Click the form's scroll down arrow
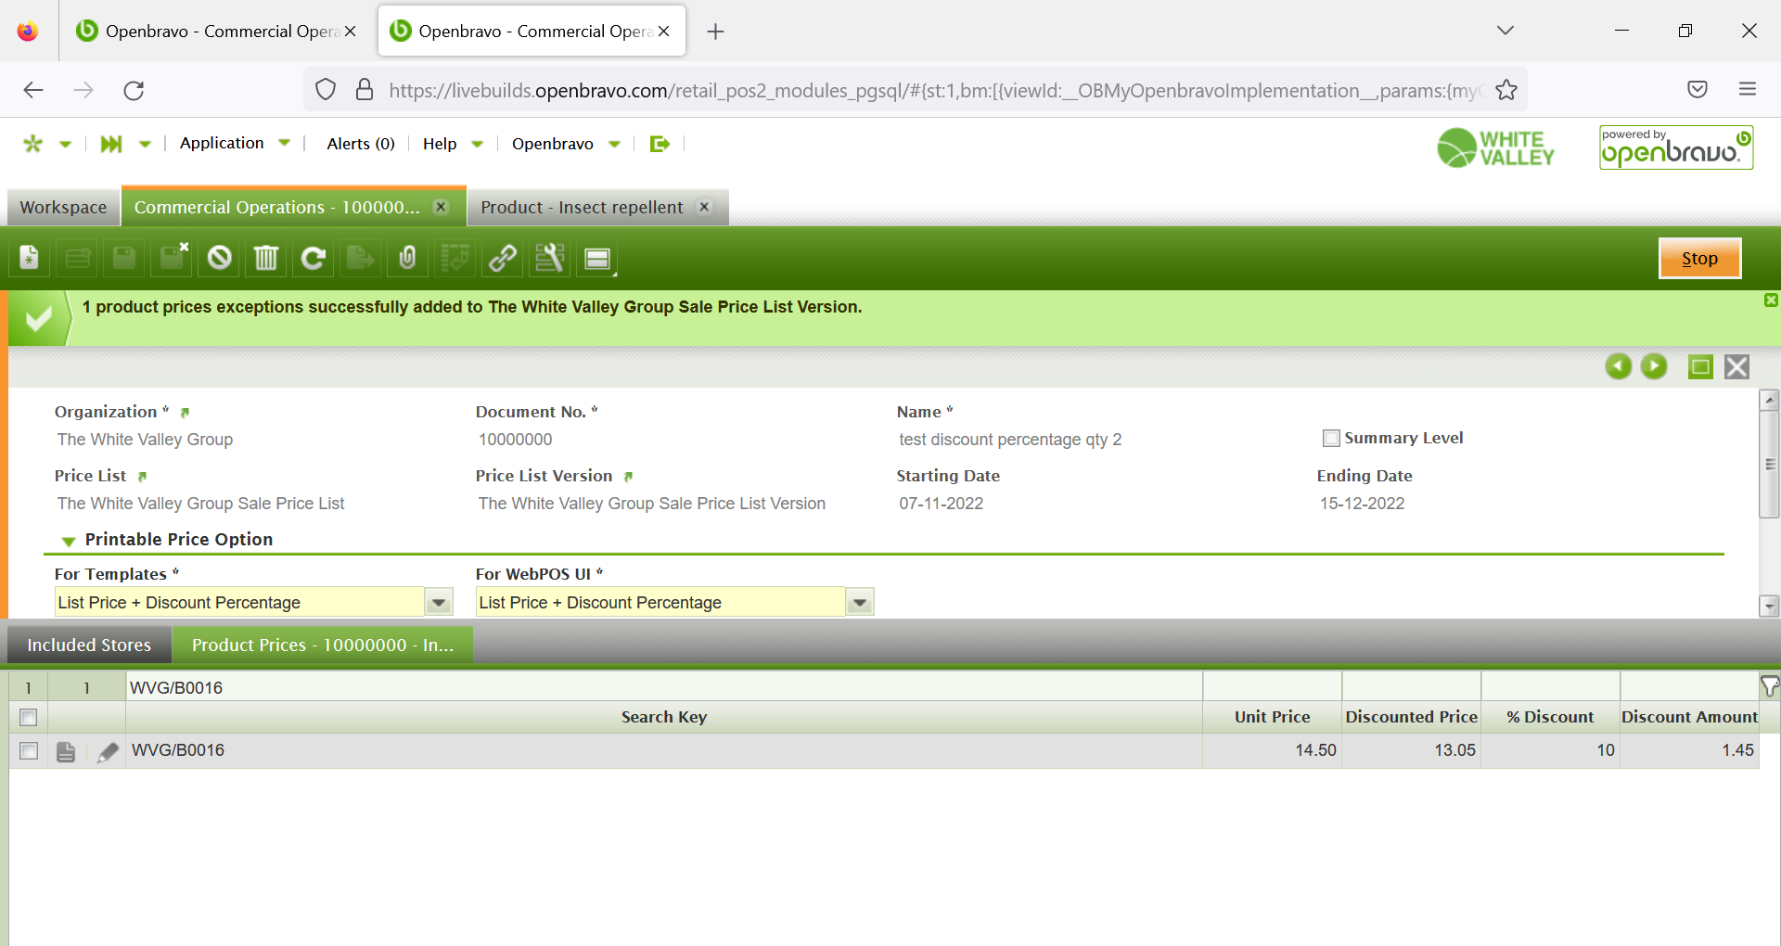Image resolution: width=1781 pixels, height=946 pixels. (x=1770, y=607)
